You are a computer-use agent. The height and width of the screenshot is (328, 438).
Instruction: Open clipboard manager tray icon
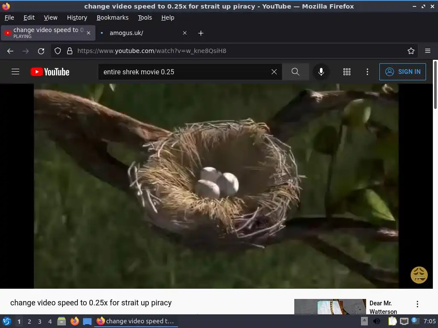tap(392, 321)
